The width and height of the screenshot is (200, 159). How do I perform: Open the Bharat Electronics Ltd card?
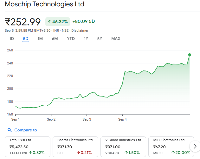(x=75, y=146)
